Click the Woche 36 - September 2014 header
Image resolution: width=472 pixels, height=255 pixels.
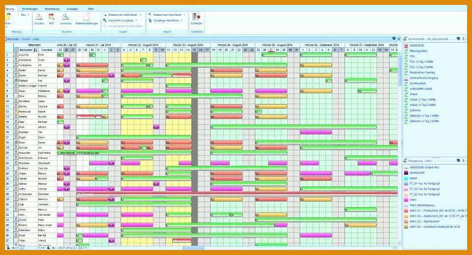(322, 45)
